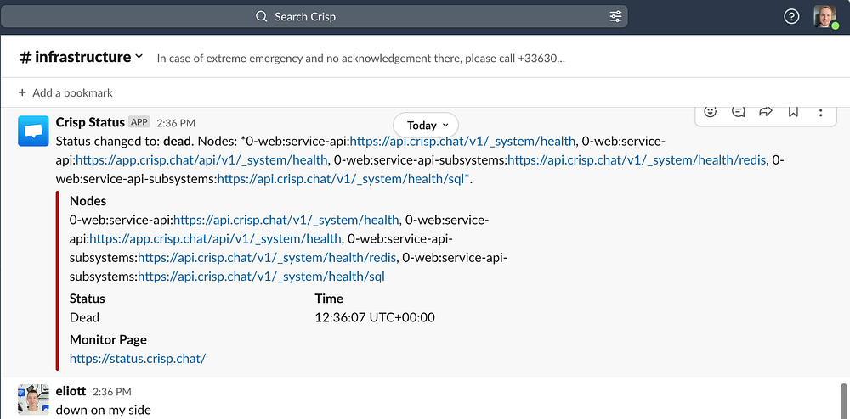Add an emoji reaction to the message
Viewport: 850px width, 419px height.
[711, 112]
